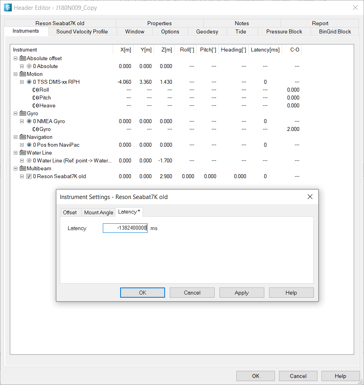This screenshot has height=385, width=364.
Task: Collapse the Absolute offset group
Action: pos(15,59)
